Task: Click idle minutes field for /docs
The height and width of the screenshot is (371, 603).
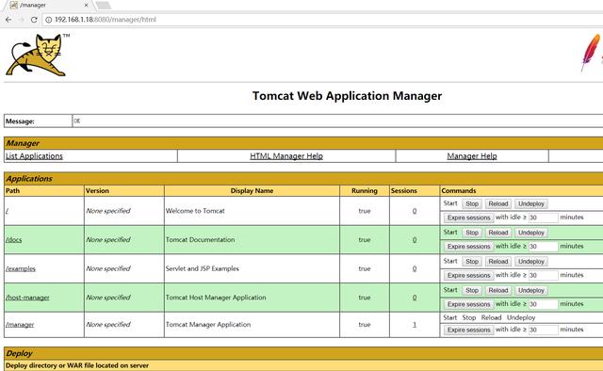Action: click(x=543, y=247)
